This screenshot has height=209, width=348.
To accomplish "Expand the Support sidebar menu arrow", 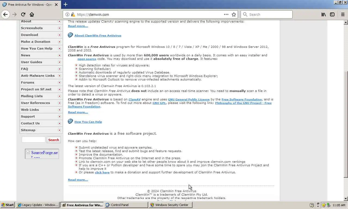I will (x=59, y=116).
